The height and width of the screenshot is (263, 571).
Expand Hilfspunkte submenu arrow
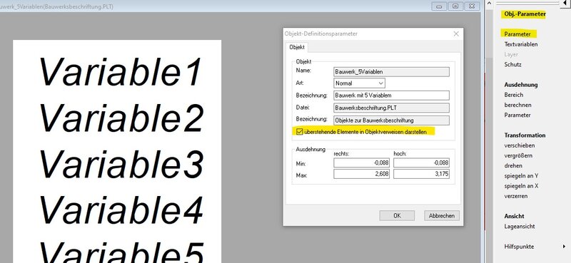(564, 247)
